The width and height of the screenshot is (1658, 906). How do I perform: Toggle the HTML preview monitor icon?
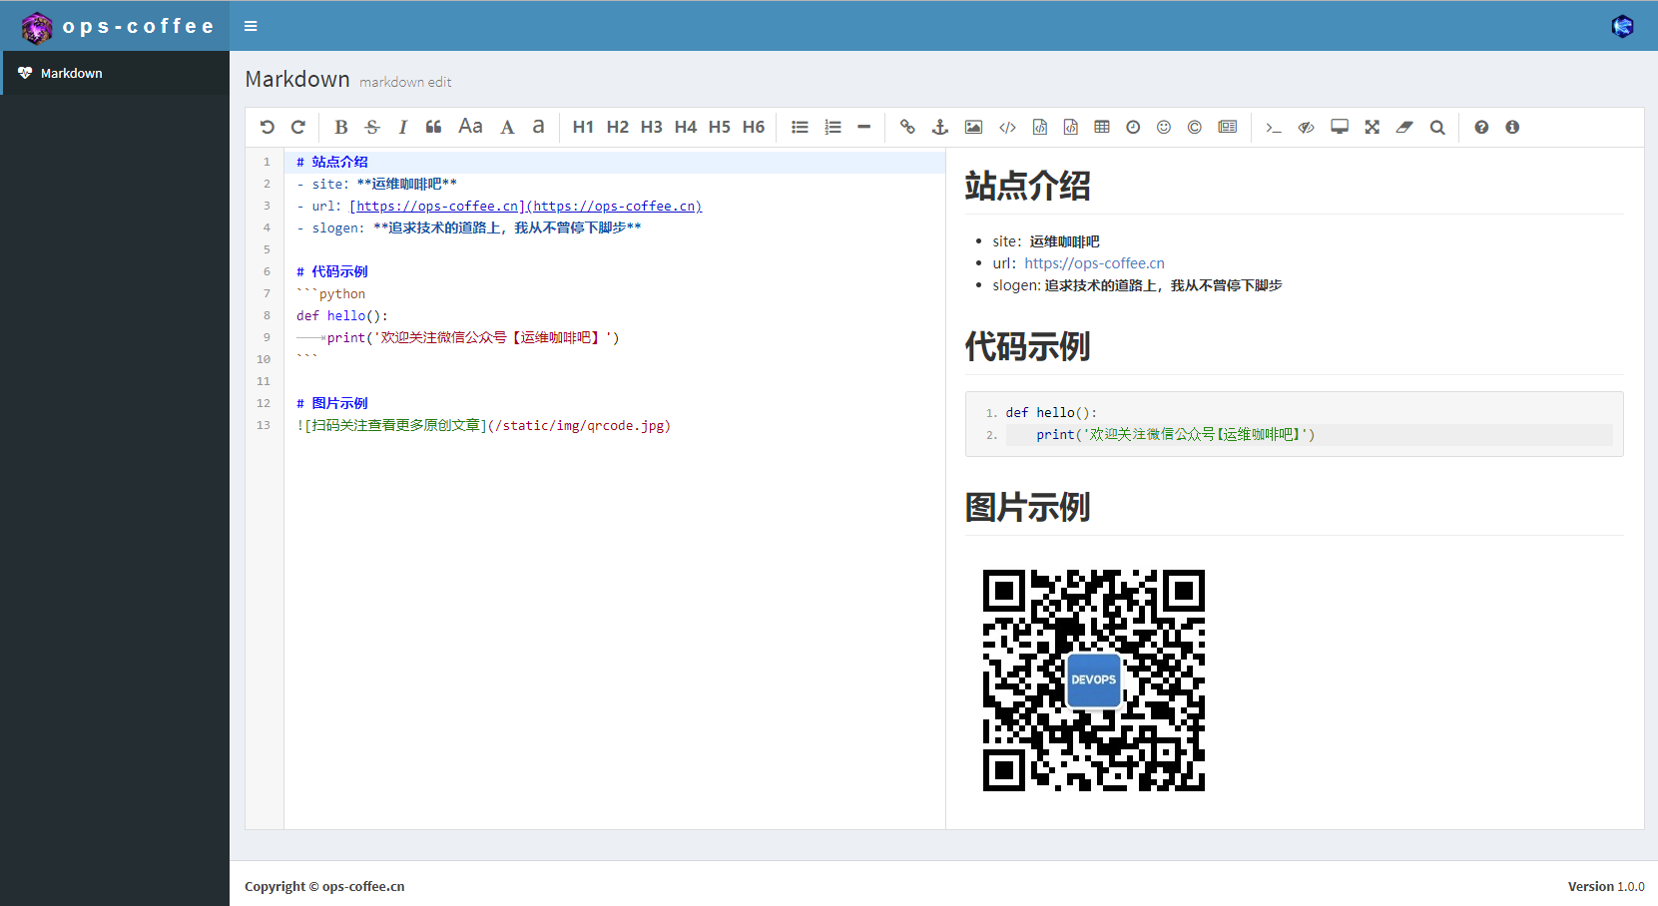click(x=1340, y=127)
